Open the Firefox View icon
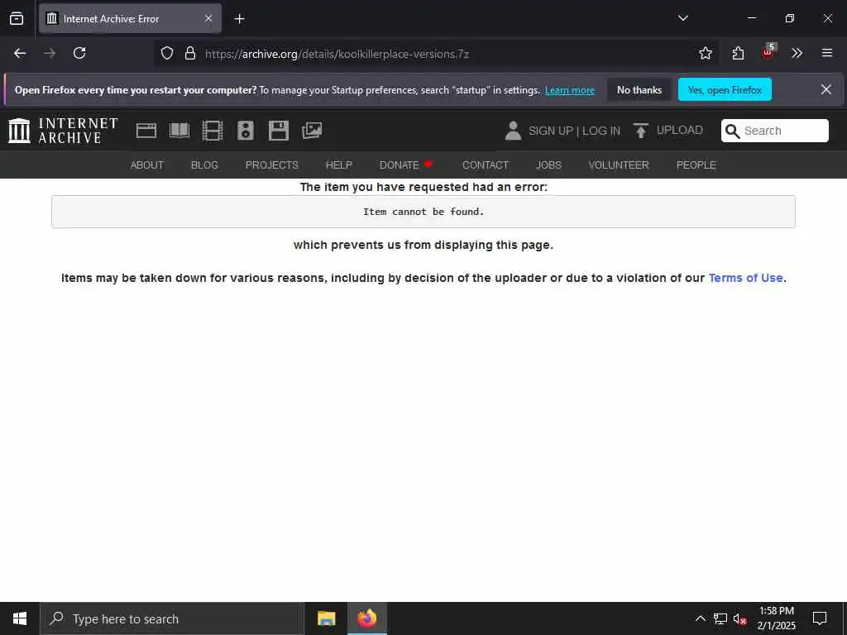847x635 pixels. click(x=17, y=19)
